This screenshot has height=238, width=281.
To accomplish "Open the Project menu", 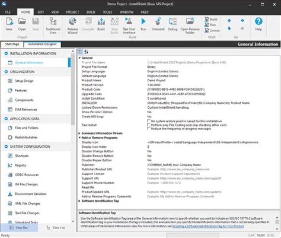I will [x=73, y=12].
